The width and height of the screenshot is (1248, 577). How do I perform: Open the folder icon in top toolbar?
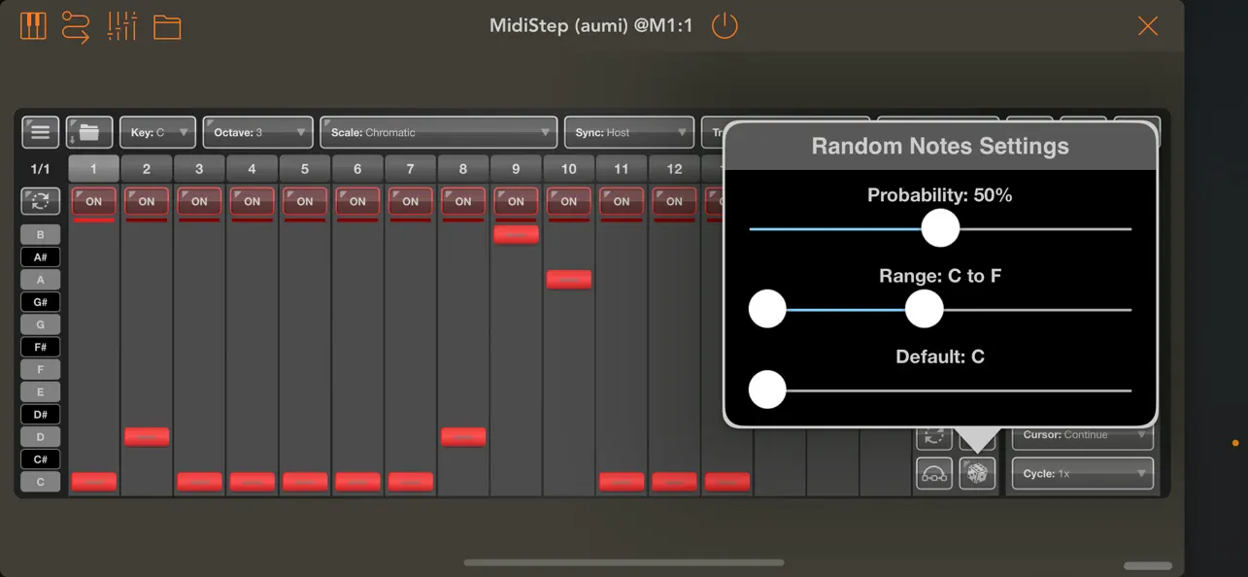[x=167, y=26]
